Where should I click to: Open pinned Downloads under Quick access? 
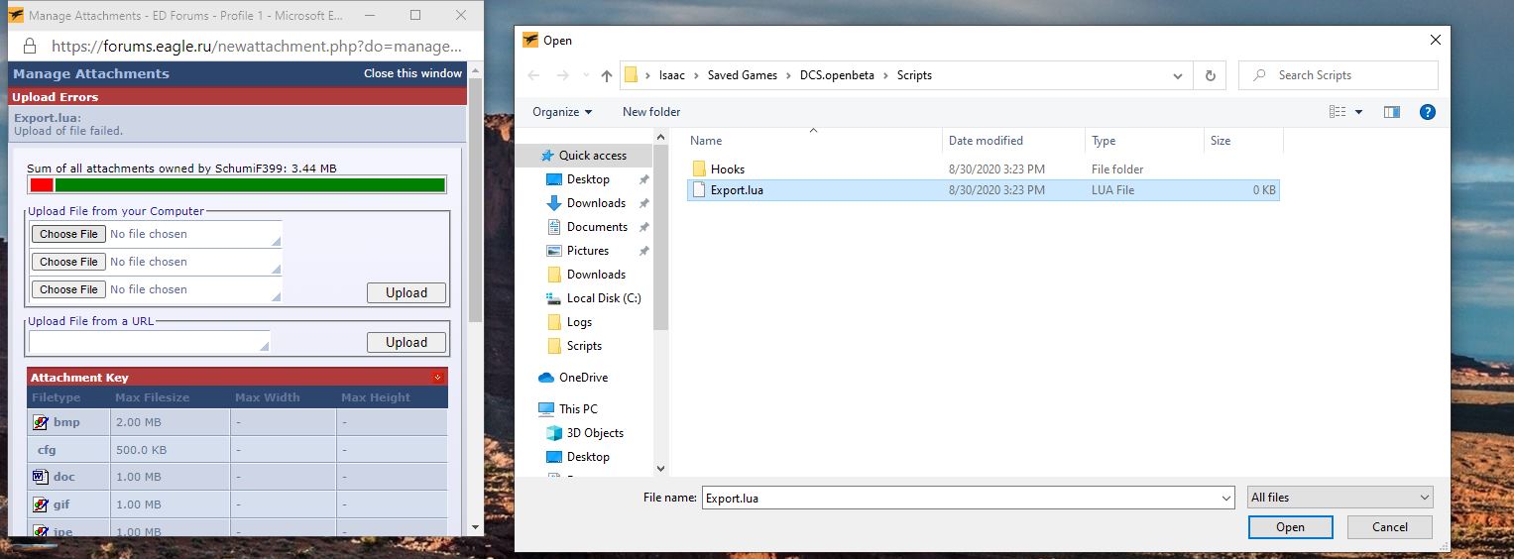pos(596,203)
